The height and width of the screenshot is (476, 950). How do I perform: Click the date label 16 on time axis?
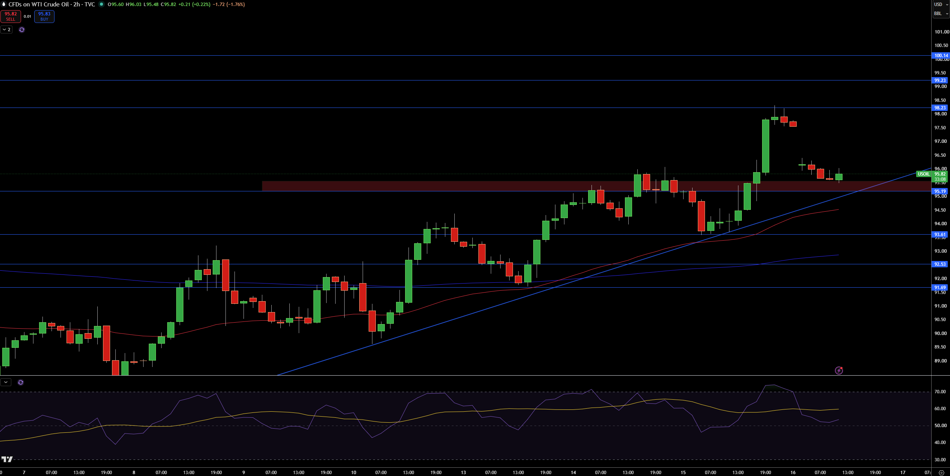coord(793,473)
